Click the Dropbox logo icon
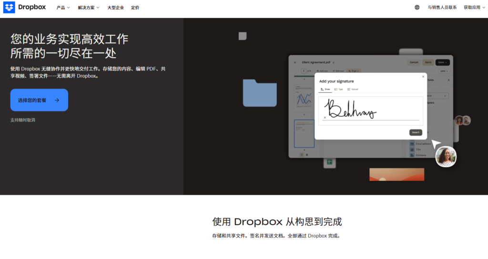 tap(10, 8)
